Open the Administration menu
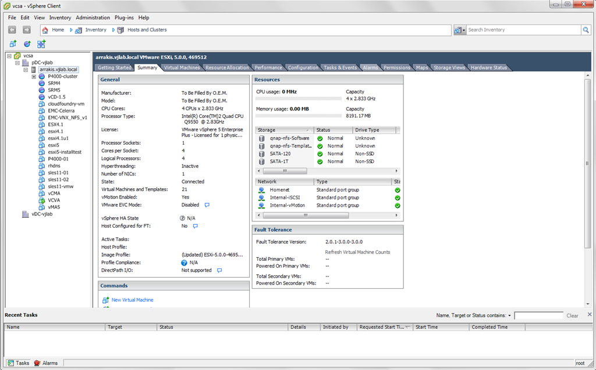596x370 pixels. click(93, 17)
